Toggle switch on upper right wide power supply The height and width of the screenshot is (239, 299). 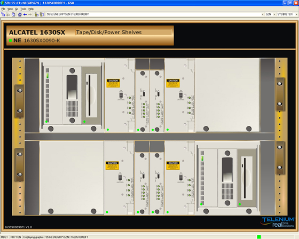coord(181,95)
